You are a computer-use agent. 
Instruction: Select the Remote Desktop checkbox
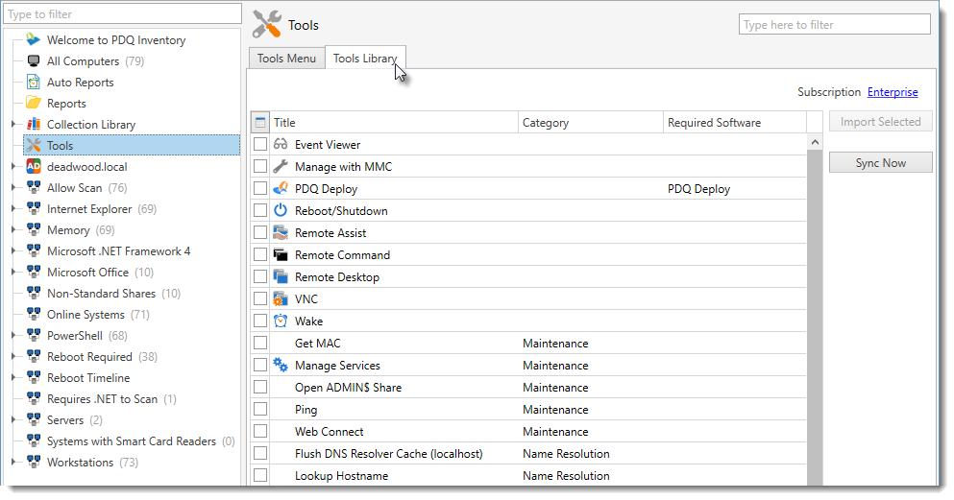click(x=260, y=276)
